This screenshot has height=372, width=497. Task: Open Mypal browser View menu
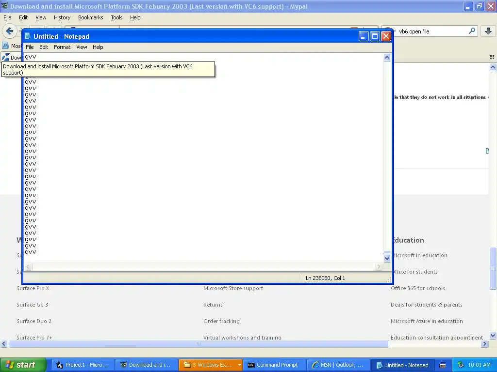click(41, 18)
